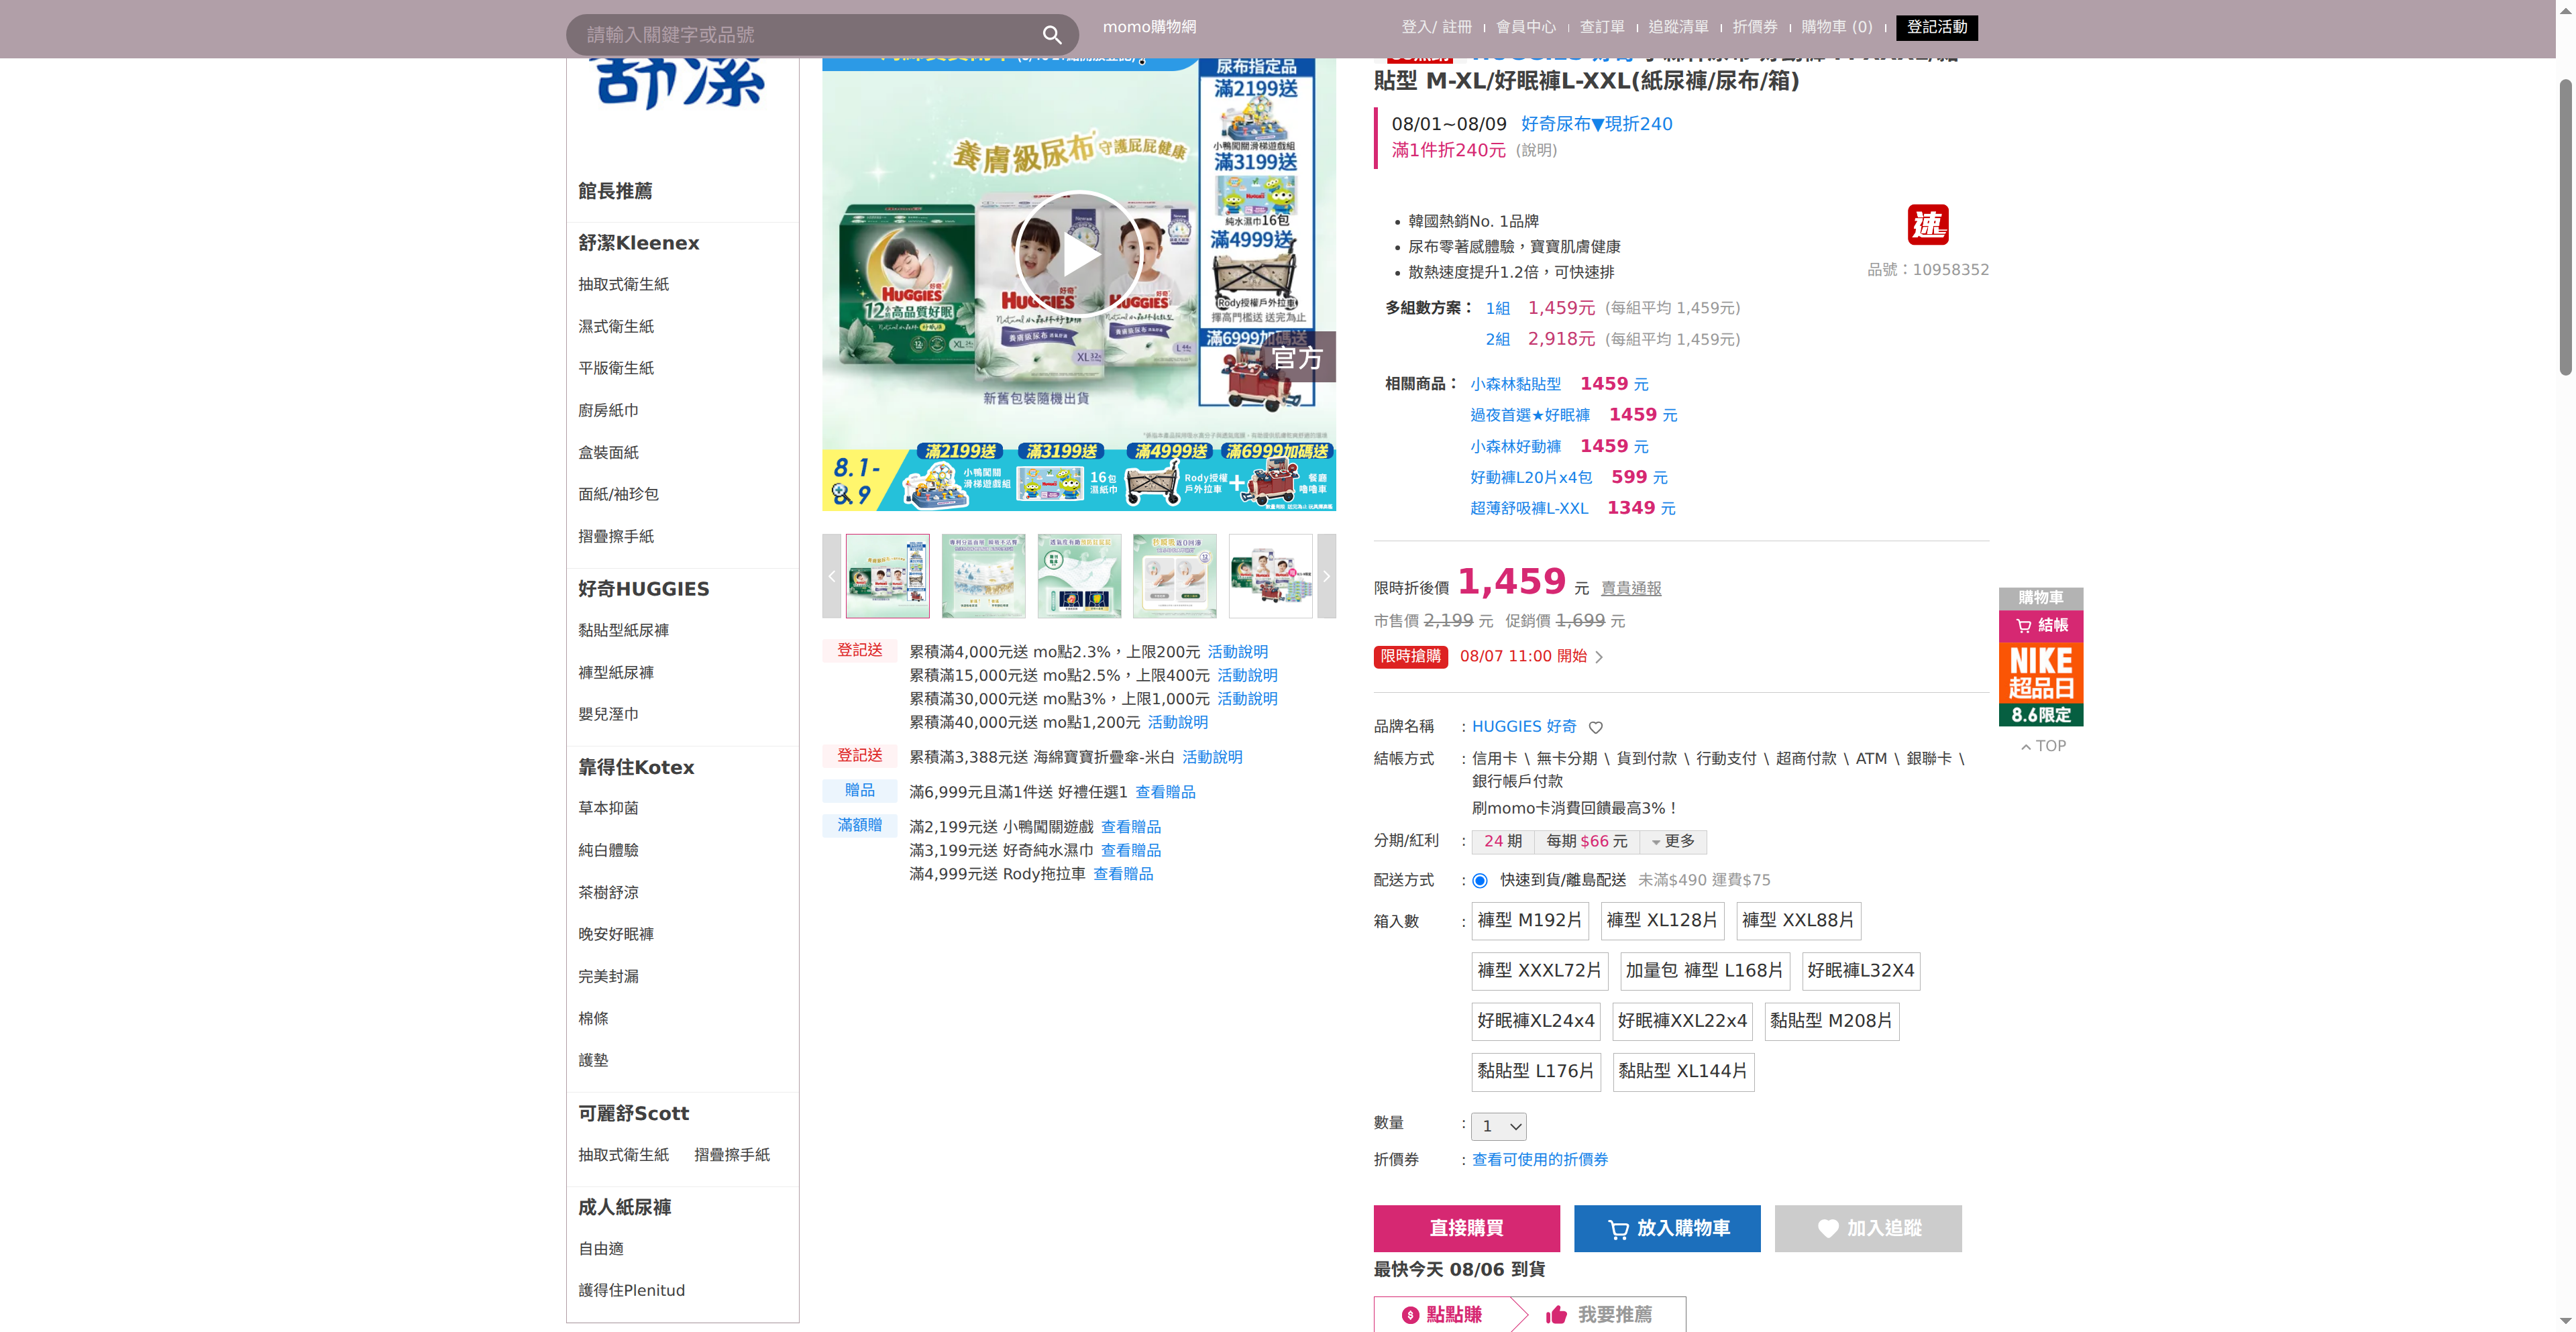This screenshot has width=2576, height=1332.
Task: Choose 加量包 褲型 L168片 option
Action: tap(1704, 971)
